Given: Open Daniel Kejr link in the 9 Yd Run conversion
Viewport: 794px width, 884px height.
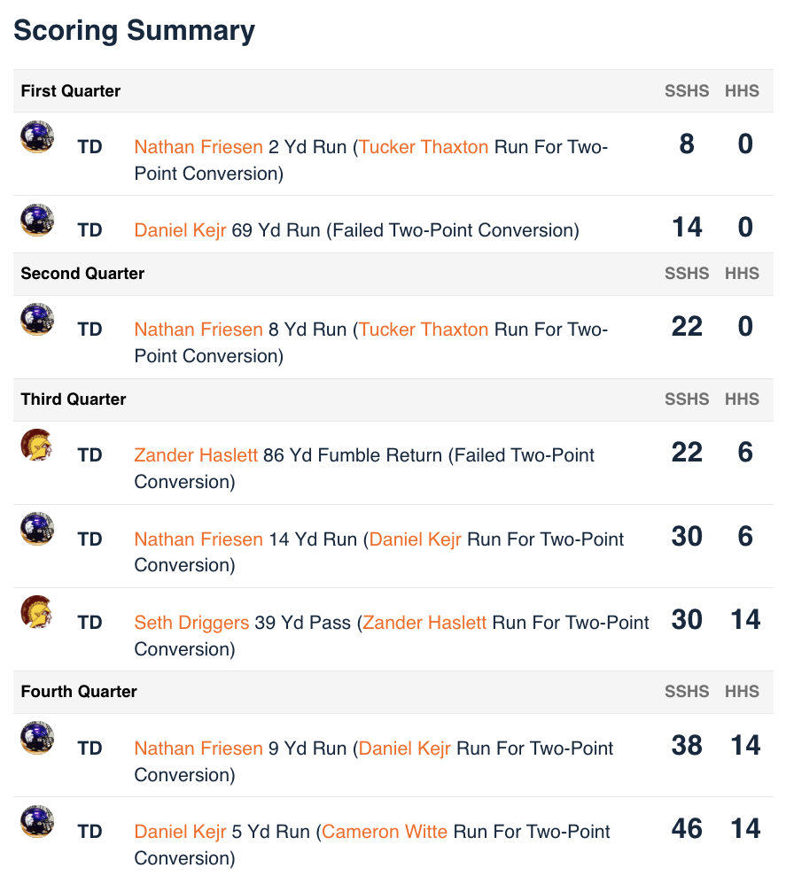Looking at the screenshot, I should [x=405, y=748].
